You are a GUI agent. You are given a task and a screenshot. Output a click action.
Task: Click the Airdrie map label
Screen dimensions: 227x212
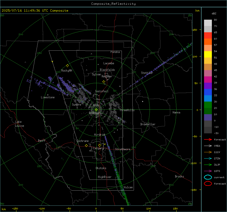click(x=99, y=135)
